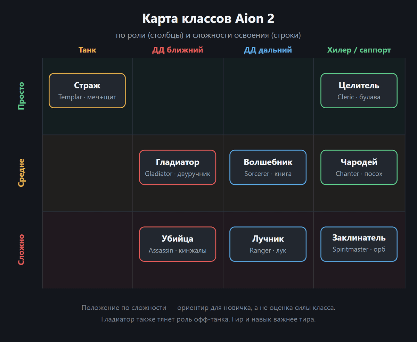Select the ДД ближний column header
Viewport: 417px width, 342px height.
178,50
